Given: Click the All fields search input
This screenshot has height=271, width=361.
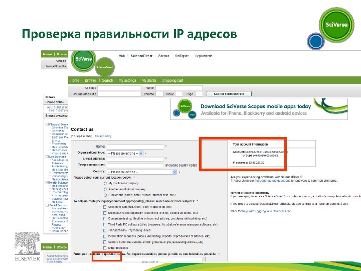Looking at the screenshot, I should click(119, 88).
